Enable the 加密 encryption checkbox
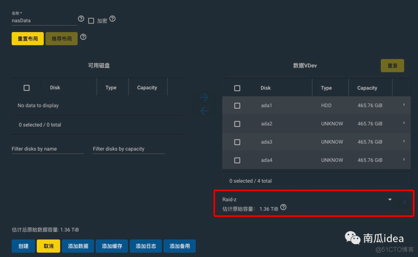Screen dimensions: 418x257 point(91,21)
